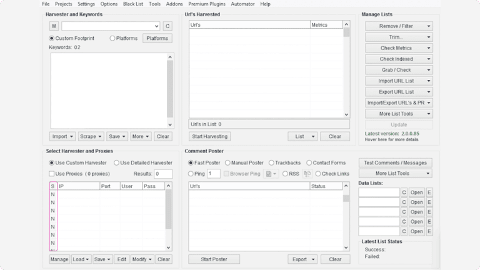This screenshot has height=270, width=480.
Task: Click the Results input field
Action: click(163, 174)
